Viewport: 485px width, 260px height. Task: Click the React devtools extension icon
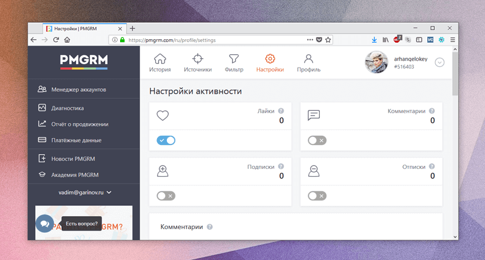441,40
